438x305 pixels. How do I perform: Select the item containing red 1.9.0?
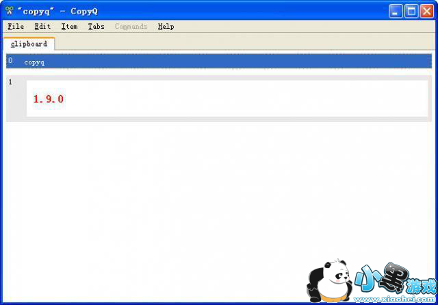coord(219,99)
